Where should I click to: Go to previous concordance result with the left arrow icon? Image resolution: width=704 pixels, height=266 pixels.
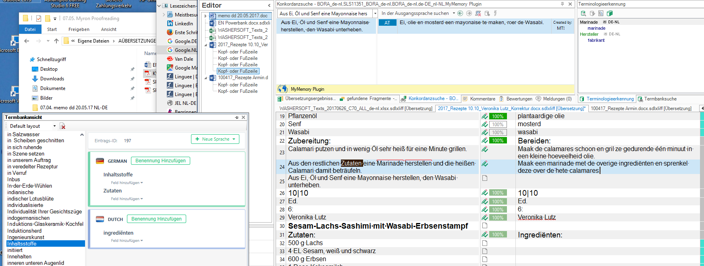pyautogui.click(x=460, y=13)
